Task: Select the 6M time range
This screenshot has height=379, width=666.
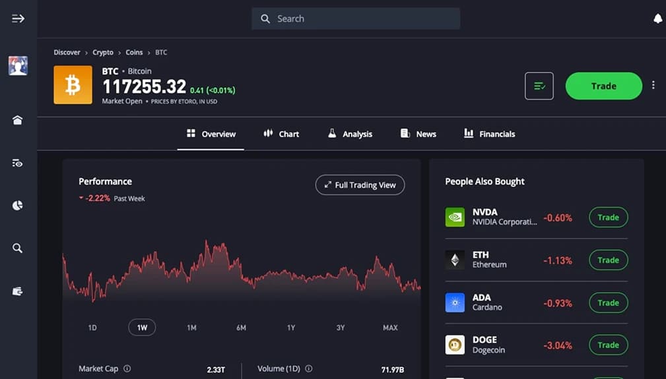Action: 242,328
